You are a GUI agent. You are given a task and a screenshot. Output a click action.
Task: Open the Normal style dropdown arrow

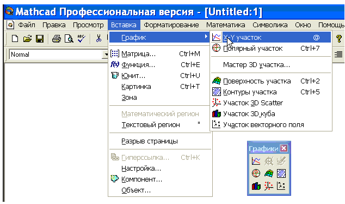[x=106, y=54]
